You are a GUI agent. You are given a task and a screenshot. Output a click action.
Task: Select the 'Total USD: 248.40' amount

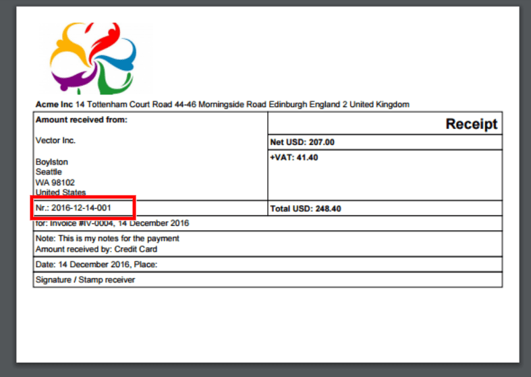tap(306, 208)
